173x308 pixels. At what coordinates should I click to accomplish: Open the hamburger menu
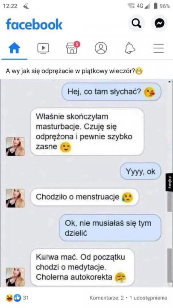158,48
